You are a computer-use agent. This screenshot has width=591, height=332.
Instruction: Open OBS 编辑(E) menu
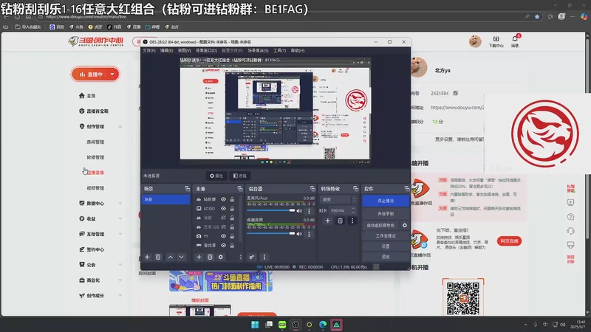(166, 50)
